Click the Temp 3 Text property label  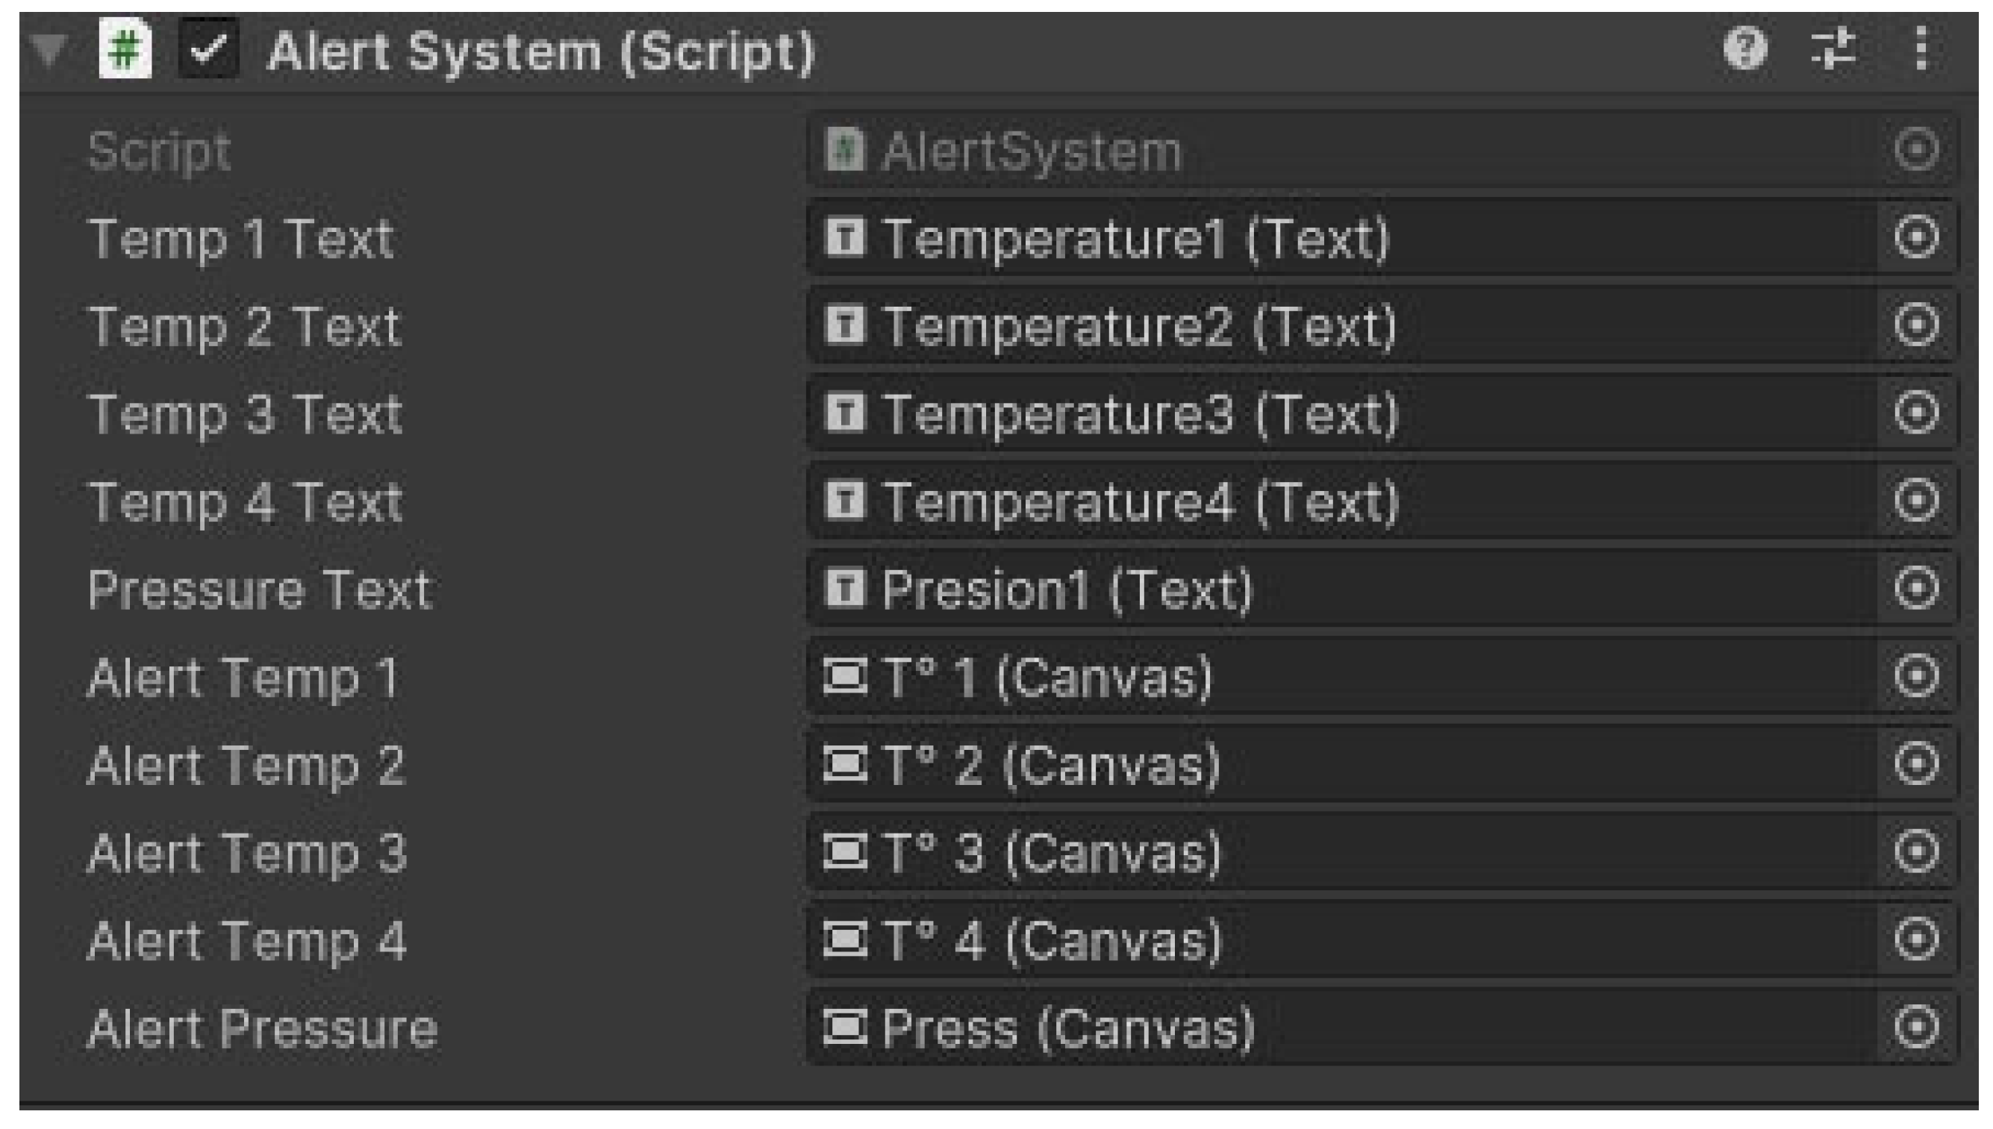[x=245, y=414]
